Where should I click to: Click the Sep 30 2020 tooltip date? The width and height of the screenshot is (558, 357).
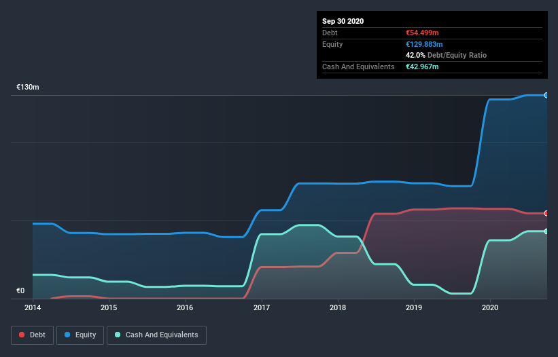point(343,21)
